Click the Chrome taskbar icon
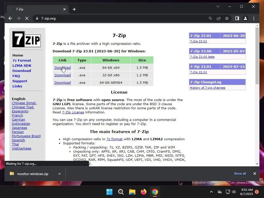The height and width of the screenshot is (198, 264). tap(155, 192)
